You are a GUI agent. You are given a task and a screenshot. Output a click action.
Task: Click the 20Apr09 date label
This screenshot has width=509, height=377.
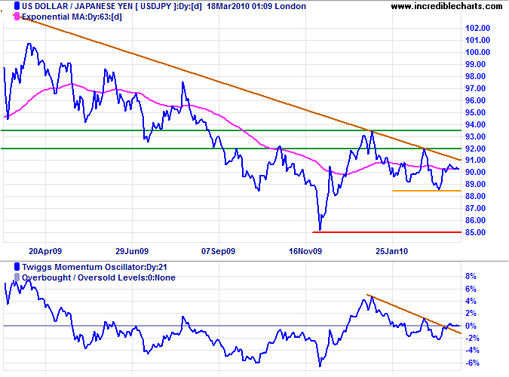tap(45, 251)
